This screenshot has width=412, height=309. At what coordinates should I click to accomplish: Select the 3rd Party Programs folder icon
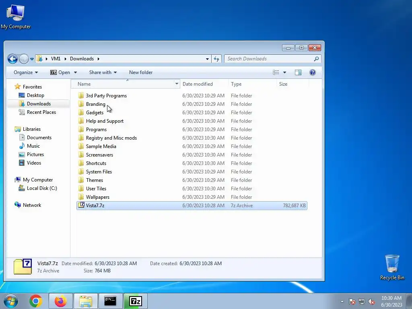[81, 95]
